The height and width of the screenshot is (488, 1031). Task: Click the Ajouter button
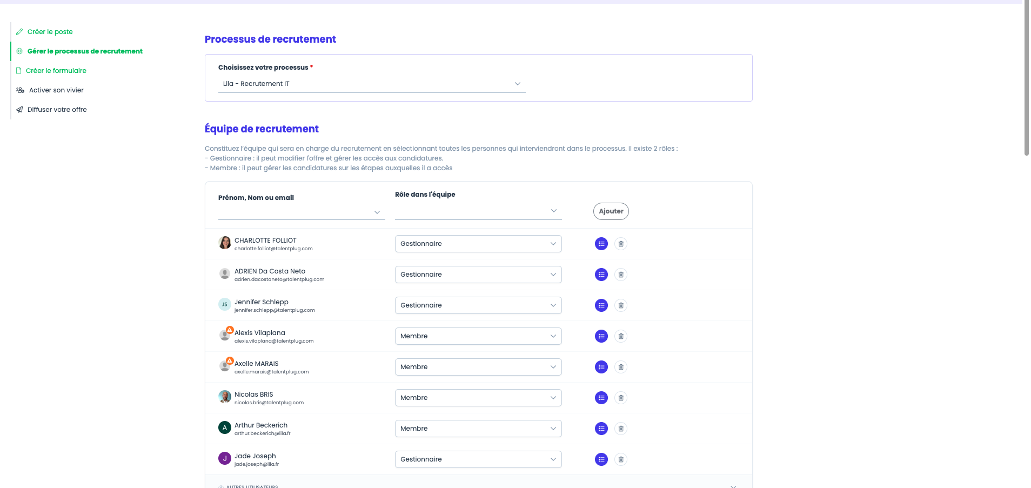[x=611, y=211]
